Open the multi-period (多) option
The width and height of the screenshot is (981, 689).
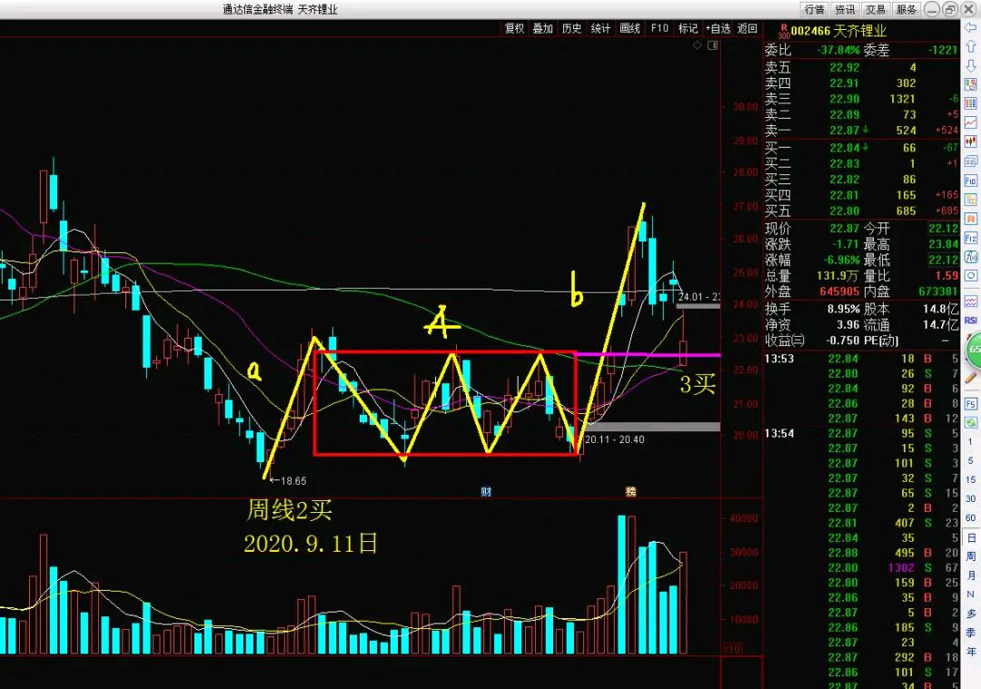point(971,614)
